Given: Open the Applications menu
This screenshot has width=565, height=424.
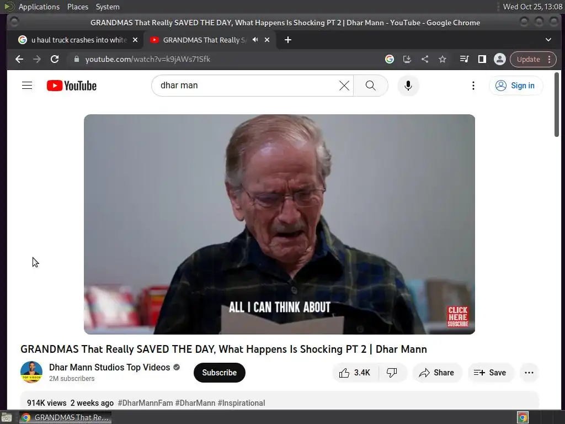Looking at the screenshot, I should [x=39, y=7].
